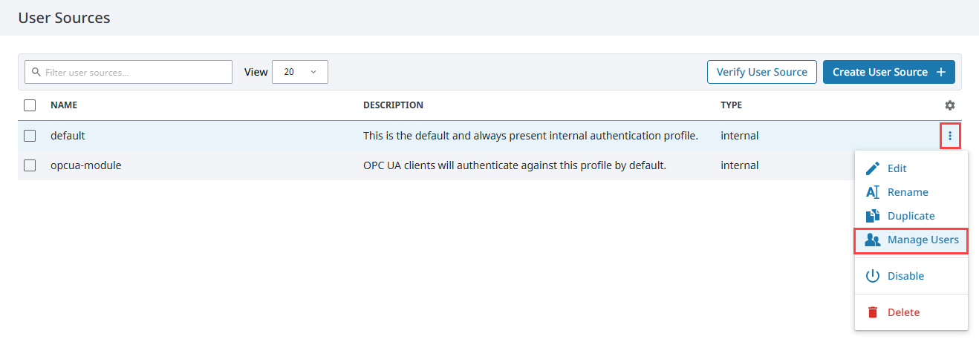Choose Duplicate in the row menu
The height and width of the screenshot is (339, 979).
pyautogui.click(x=911, y=216)
